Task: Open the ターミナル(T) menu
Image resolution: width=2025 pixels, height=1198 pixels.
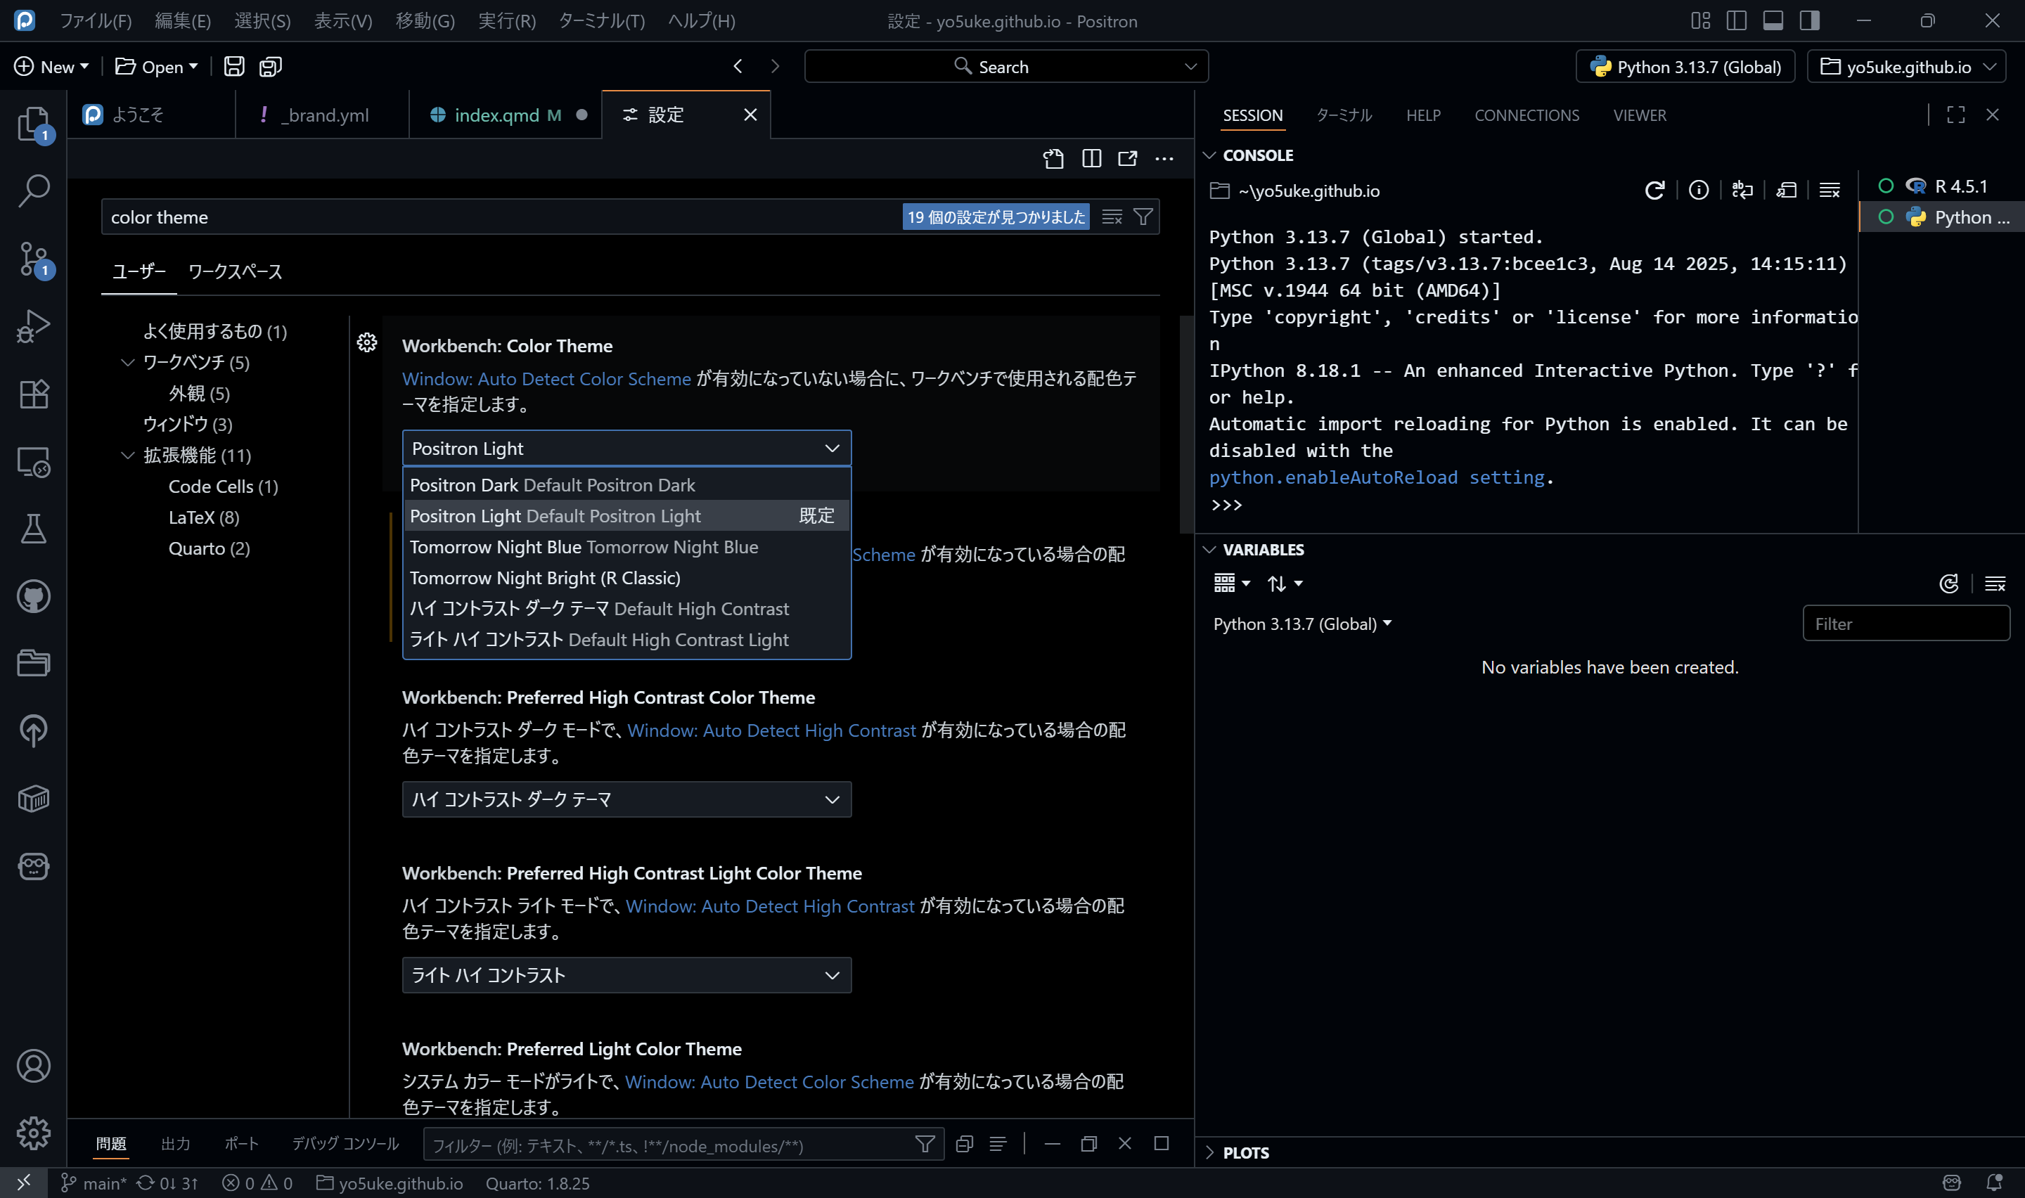Action: pos(601,21)
